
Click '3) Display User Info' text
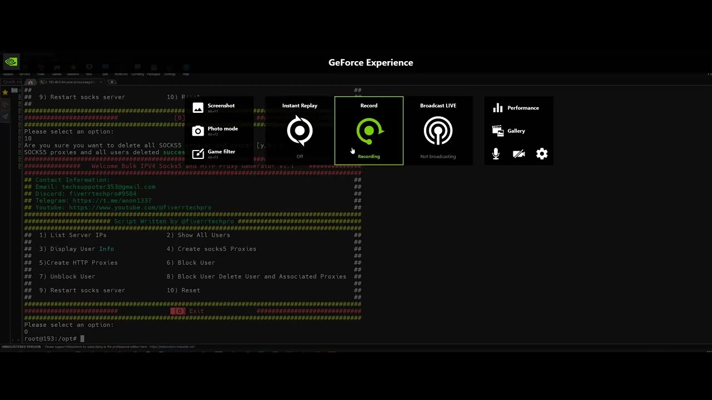pos(76,249)
